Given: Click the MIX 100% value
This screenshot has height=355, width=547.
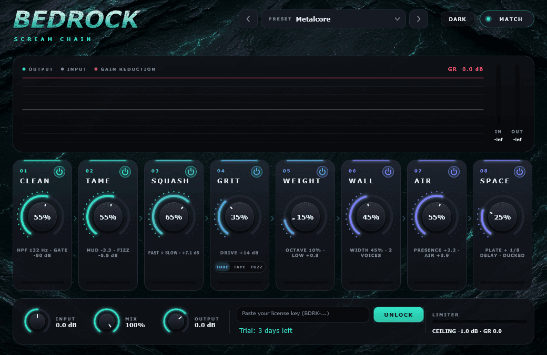Looking at the screenshot, I should point(135,325).
